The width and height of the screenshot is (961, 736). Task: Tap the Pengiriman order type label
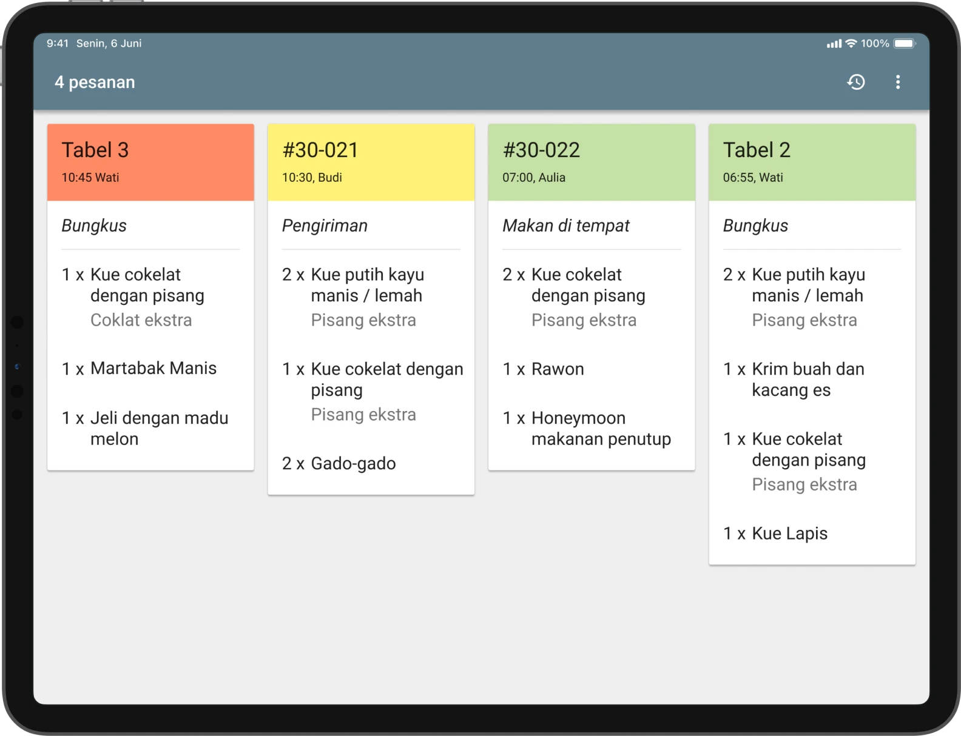(x=325, y=226)
